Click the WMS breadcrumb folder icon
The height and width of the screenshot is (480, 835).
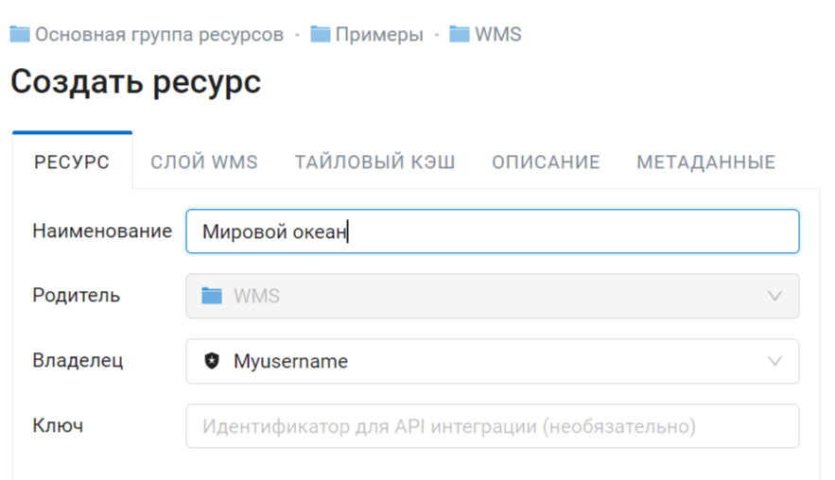point(459,35)
